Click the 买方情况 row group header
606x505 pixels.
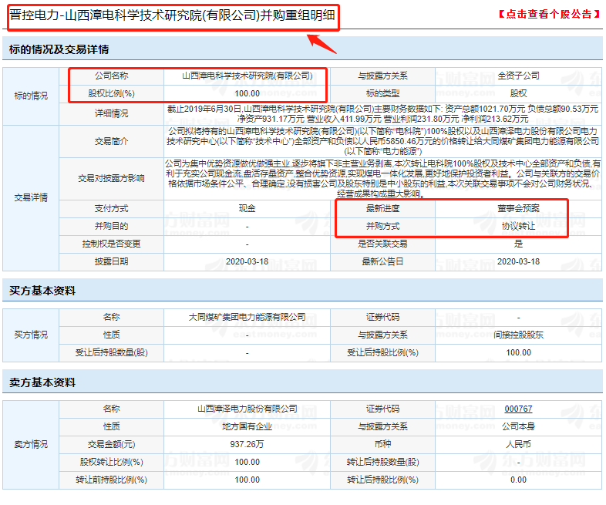point(31,335)
